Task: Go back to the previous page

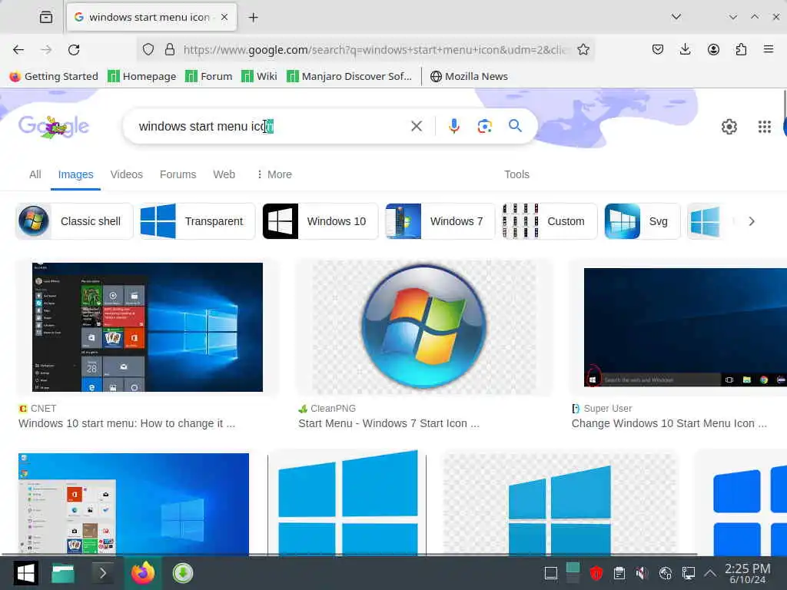Action: (18, 50)
